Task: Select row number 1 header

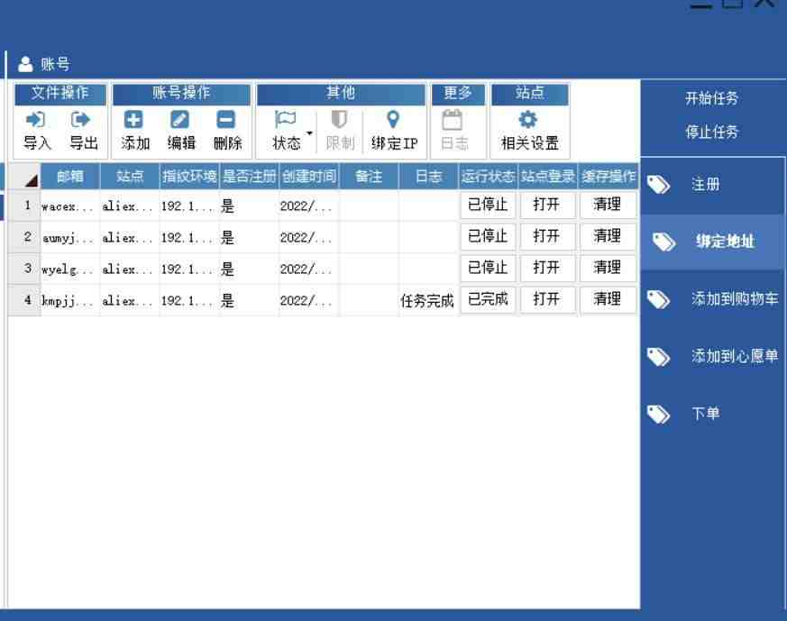Action: (24, 205)
